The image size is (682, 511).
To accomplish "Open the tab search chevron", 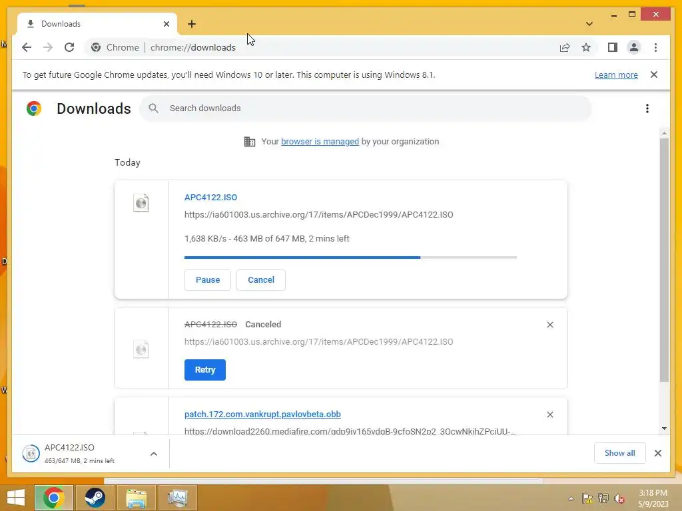I will click(589, 24).
